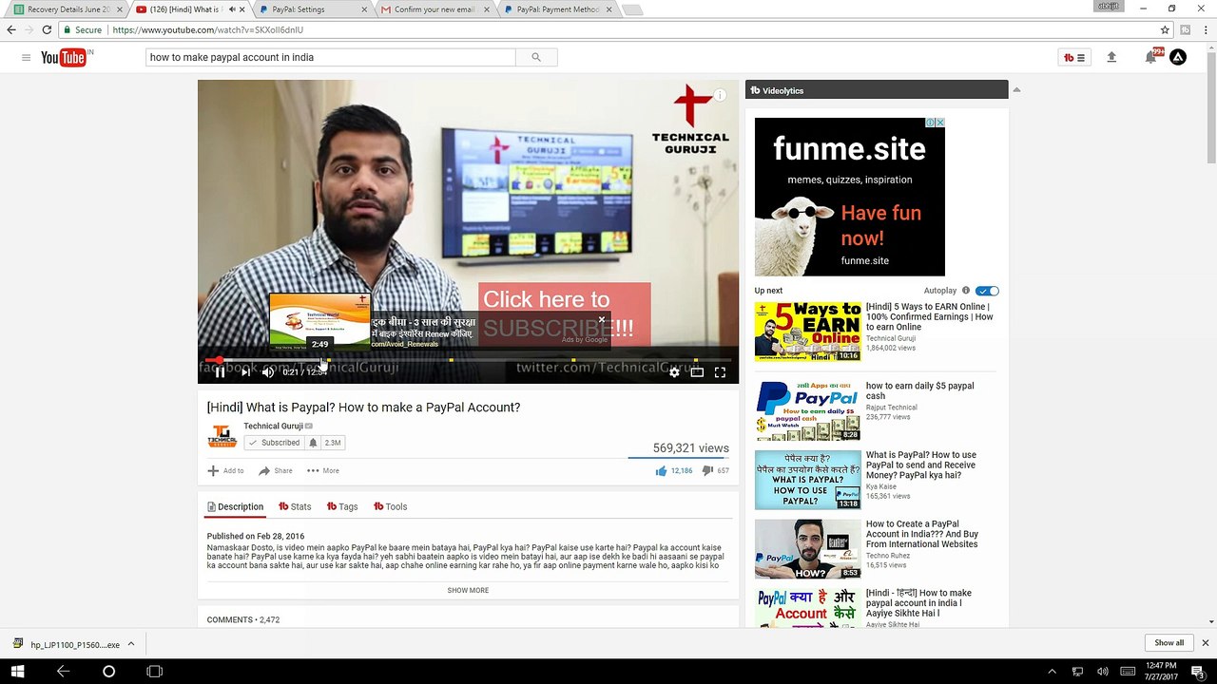Bookmark this page with the star icon
Screen dimensions: 1217x684
coord(1165,29)
